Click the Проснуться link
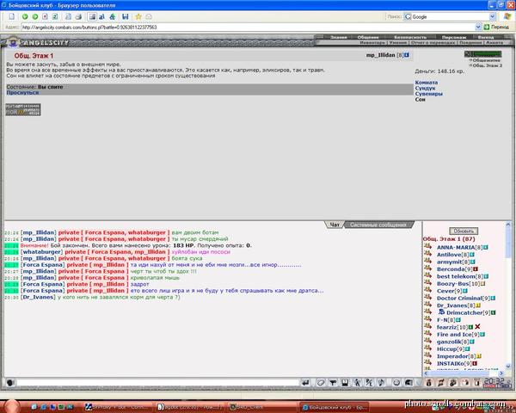516x413 pixels. [22, 93]
